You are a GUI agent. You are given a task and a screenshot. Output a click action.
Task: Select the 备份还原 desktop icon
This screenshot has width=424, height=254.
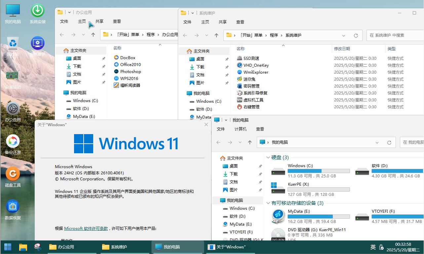pos(13,144)
